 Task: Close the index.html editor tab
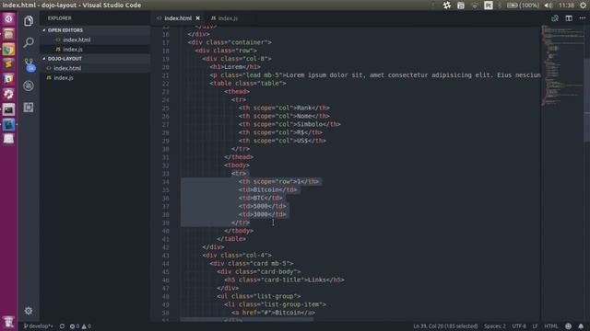pyautogui.click(x=197, y=18)
